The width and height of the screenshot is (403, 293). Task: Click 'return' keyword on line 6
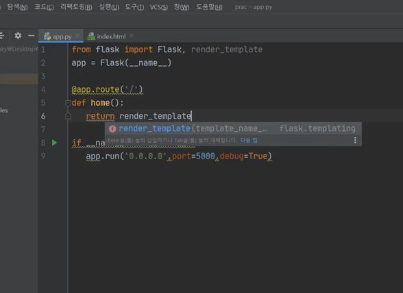tap(100, 116)
